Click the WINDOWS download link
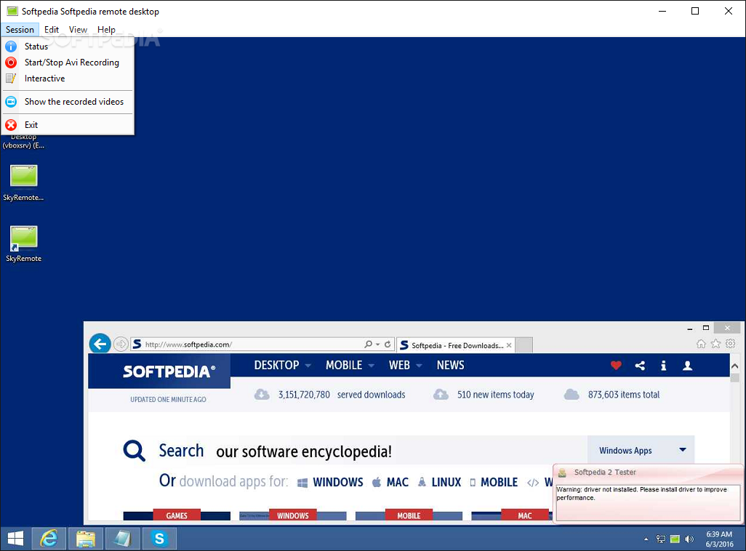The height and width of the screenshot is (551, 746). tap(330, 483)
